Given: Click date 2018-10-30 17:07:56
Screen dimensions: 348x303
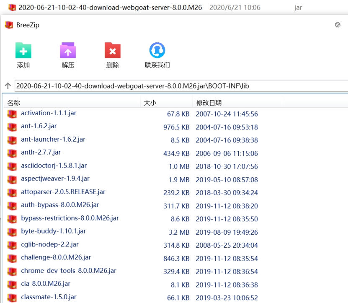Looking at the screenshot, I should tap(227, 167).
